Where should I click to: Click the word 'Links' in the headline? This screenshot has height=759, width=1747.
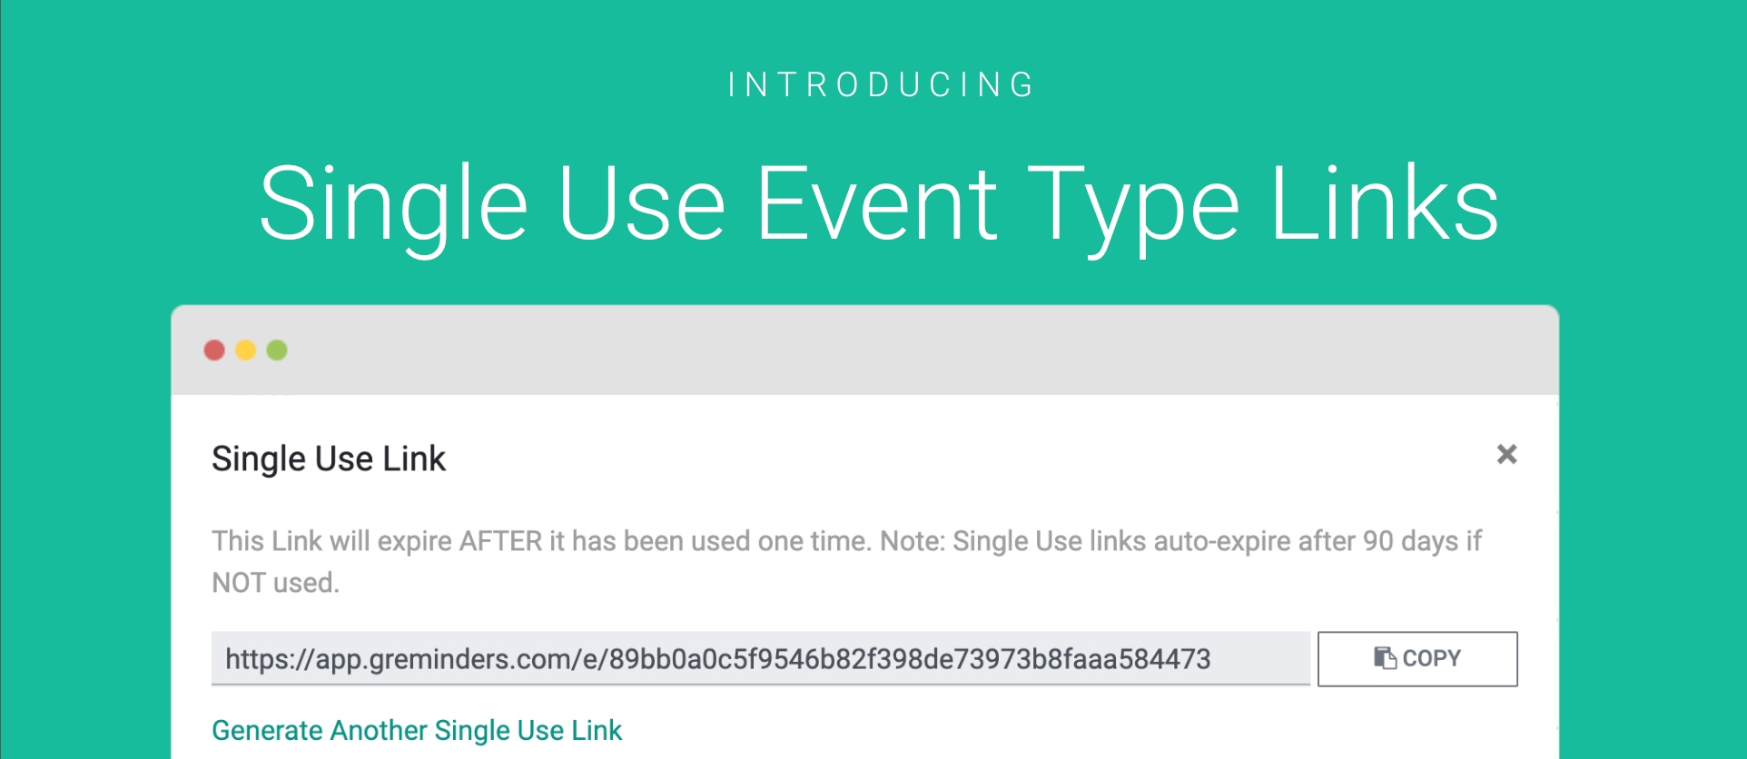click(x=1385, y=205)
